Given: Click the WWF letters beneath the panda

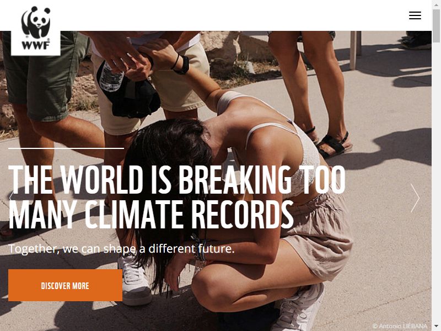Looking at the screenshot, I should point(36,45).
